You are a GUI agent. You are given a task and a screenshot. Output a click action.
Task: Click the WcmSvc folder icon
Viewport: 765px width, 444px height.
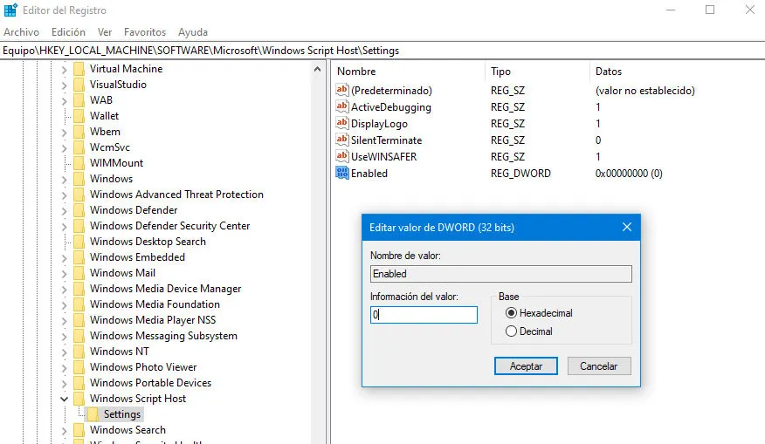coord(79,147)
